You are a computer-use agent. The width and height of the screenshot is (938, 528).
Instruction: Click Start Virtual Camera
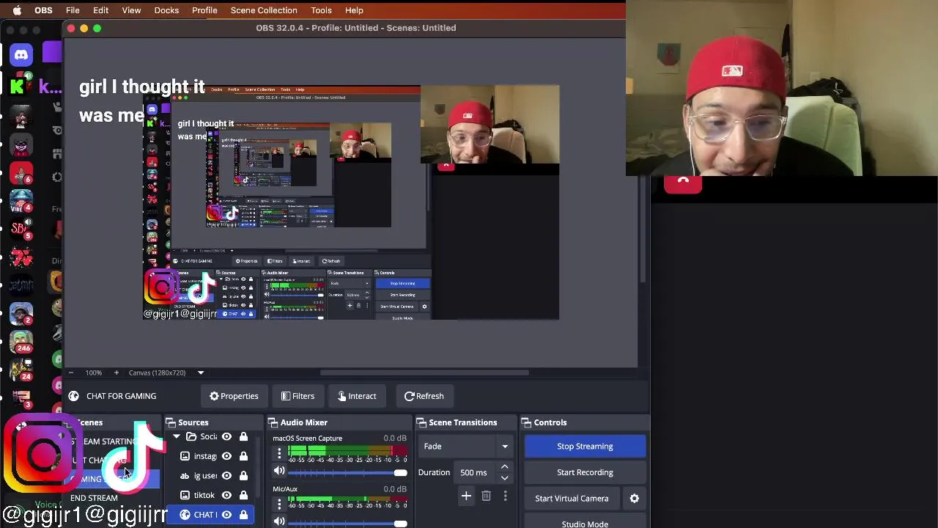tap(572, 499)
